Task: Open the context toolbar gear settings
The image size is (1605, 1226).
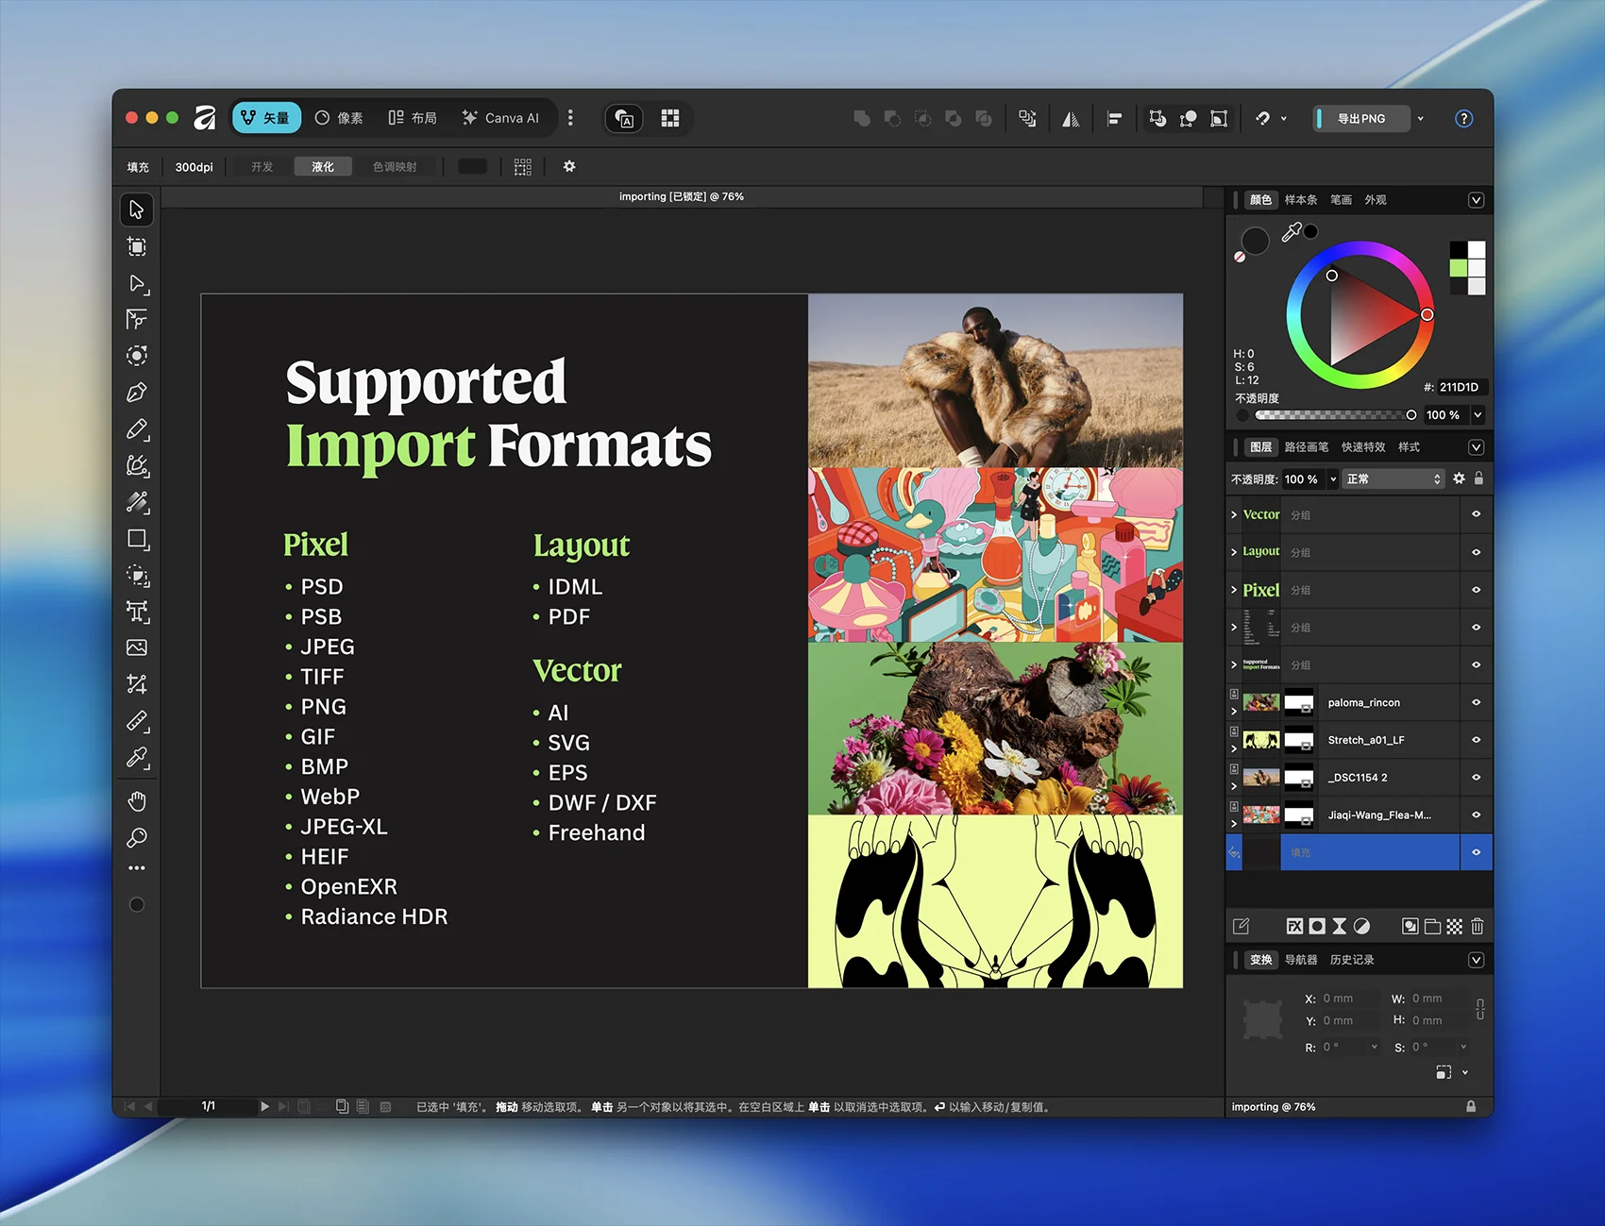Action: 569,166
